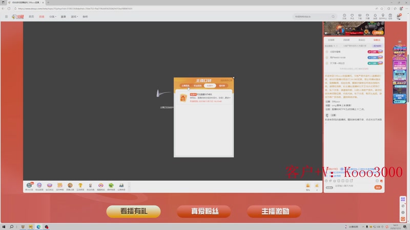
Task: Open the Follow heart icon in header
Action: (352, 16)
